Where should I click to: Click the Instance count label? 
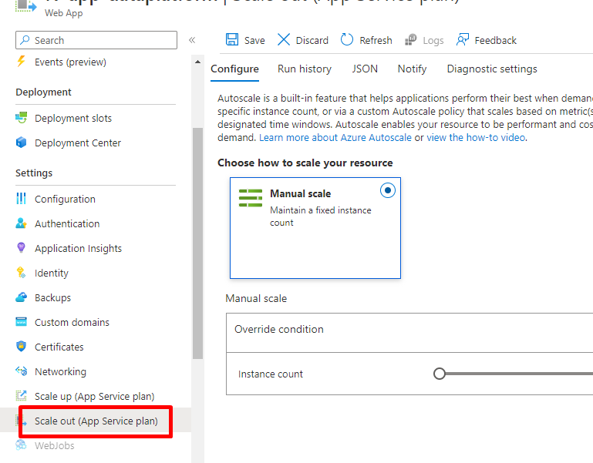[271, 374]
